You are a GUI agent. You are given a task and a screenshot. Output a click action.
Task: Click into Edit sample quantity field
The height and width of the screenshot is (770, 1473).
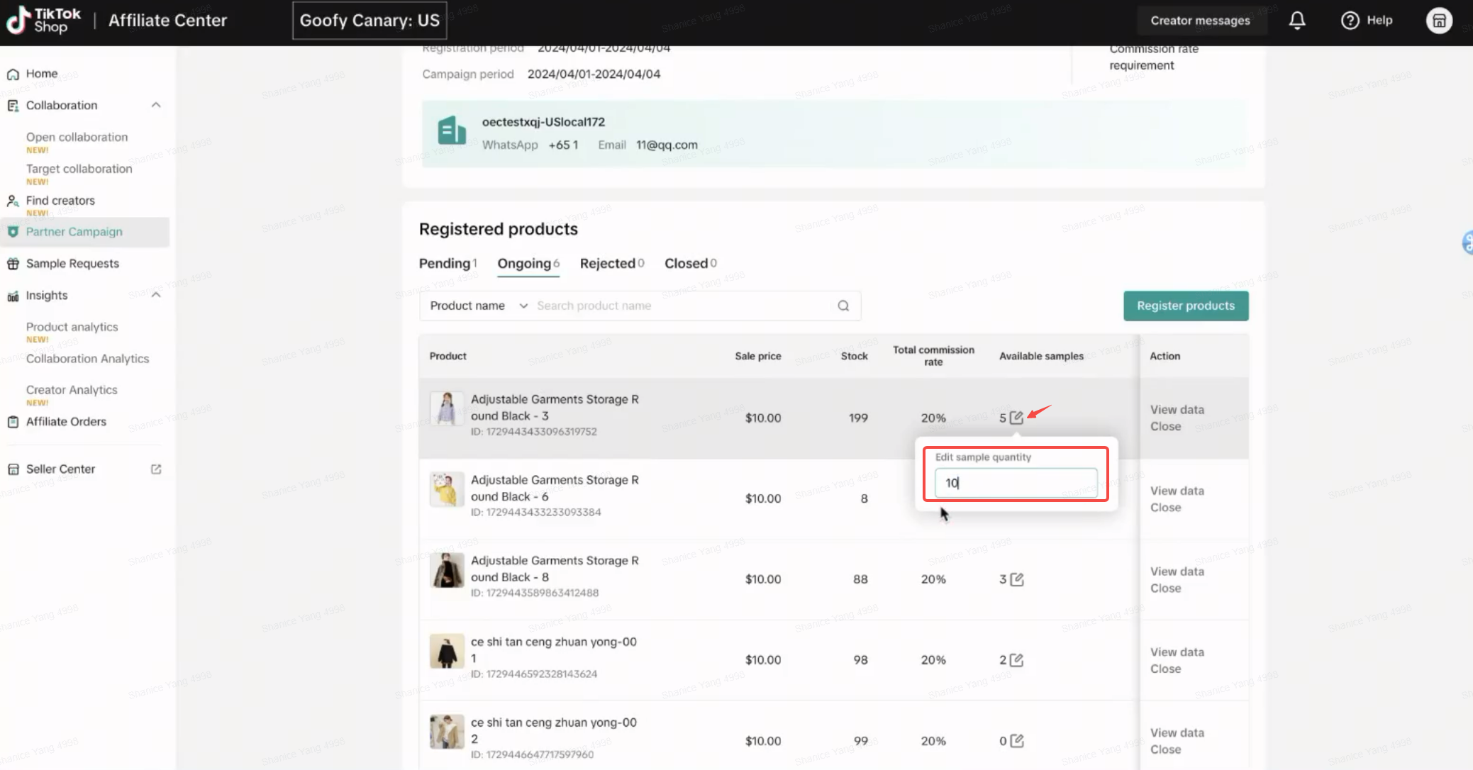tap(1015, 483)
